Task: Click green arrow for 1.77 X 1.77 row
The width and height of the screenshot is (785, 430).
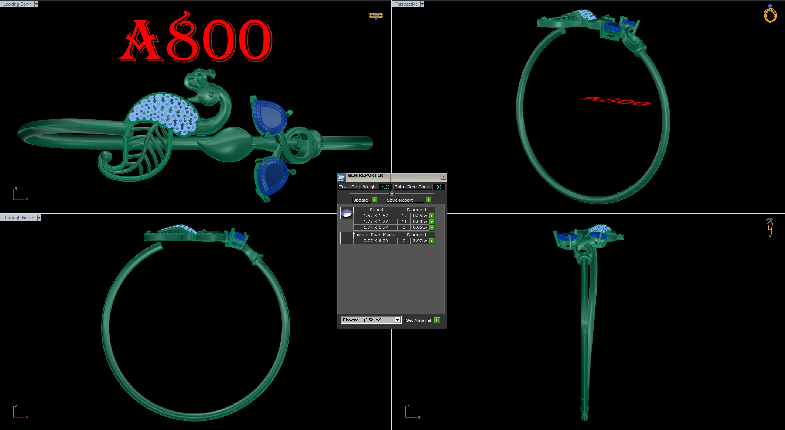Action: (432, 227)
